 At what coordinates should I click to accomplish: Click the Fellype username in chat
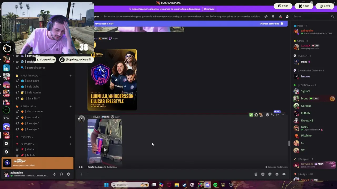pyautogui.click(x=96, y=117)
